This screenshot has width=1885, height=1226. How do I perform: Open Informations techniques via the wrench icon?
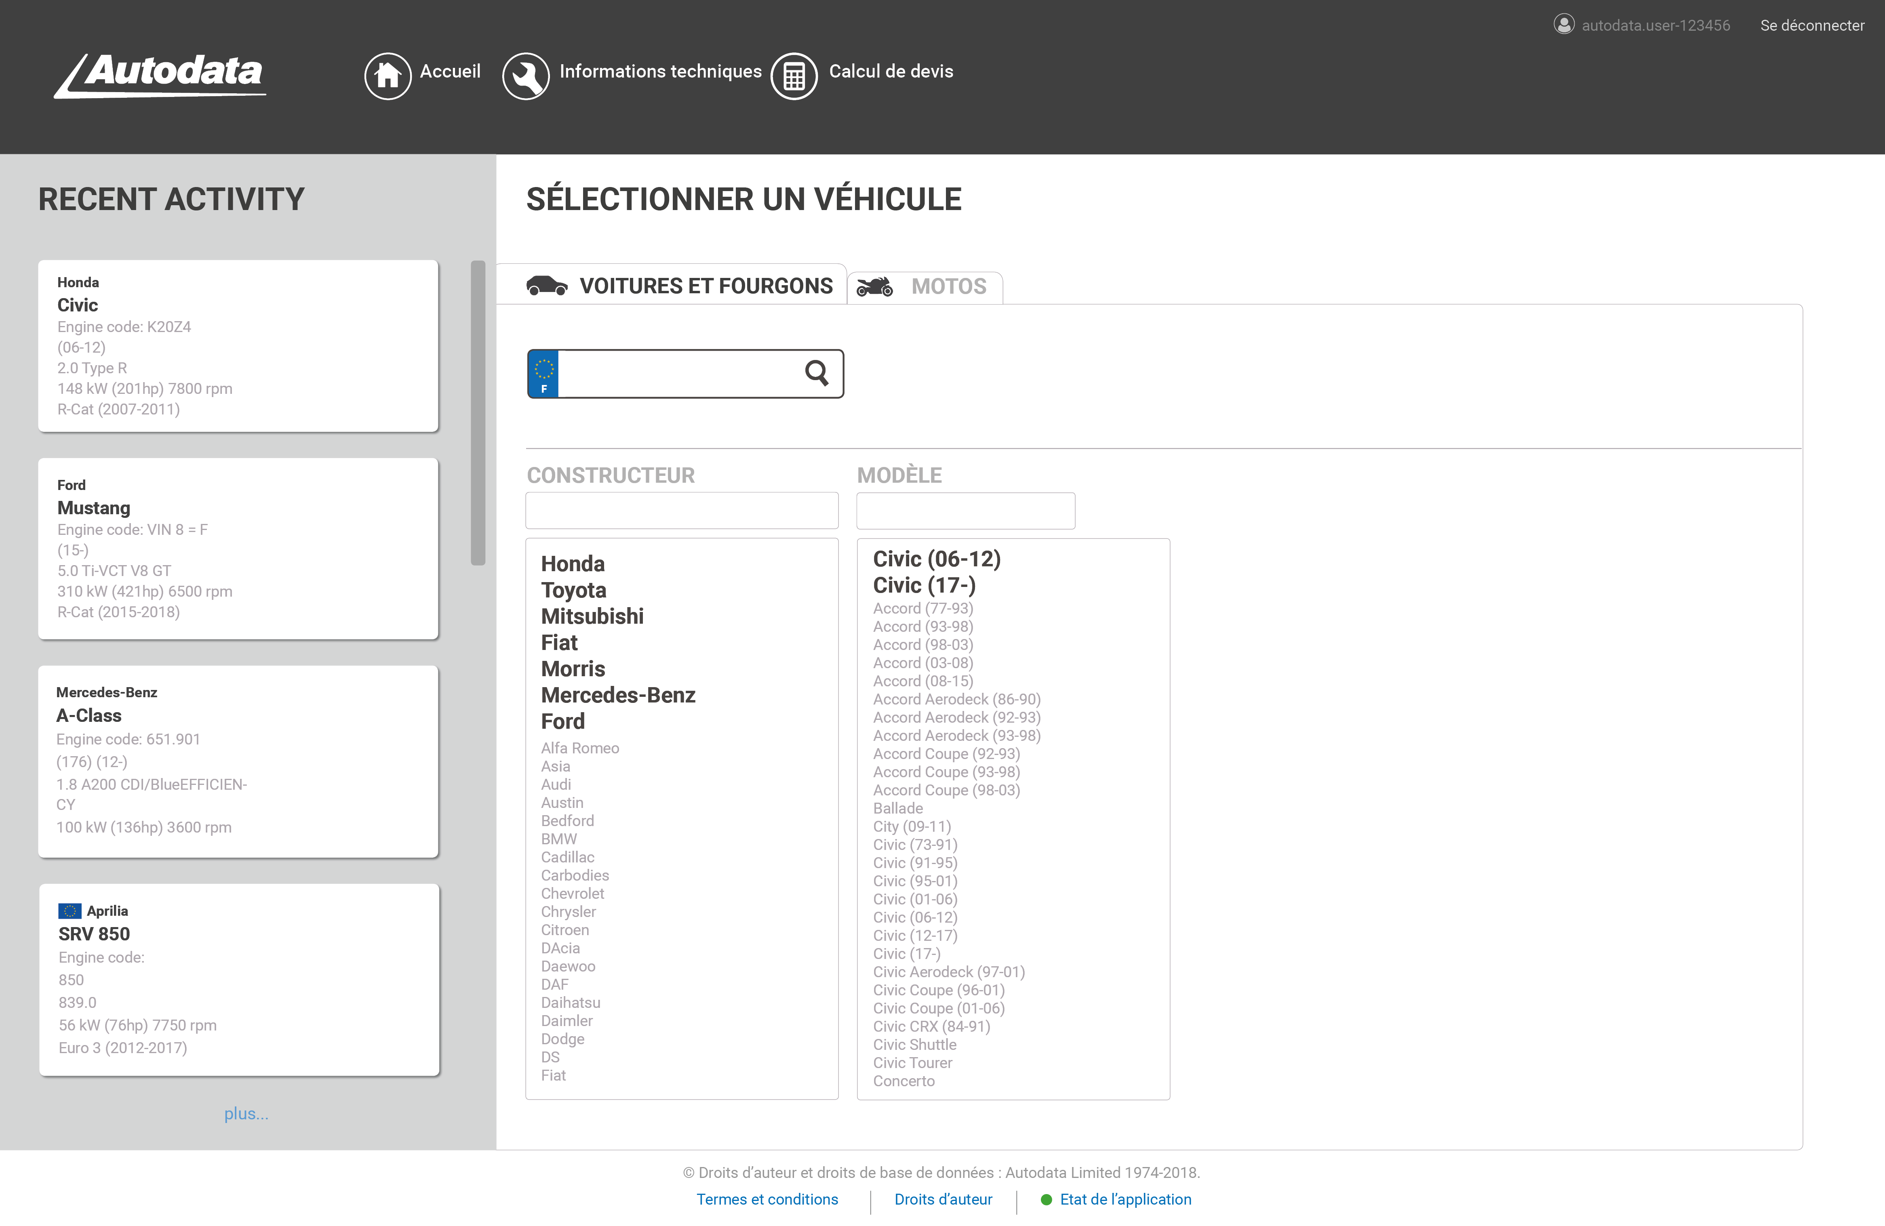(525, 75)
